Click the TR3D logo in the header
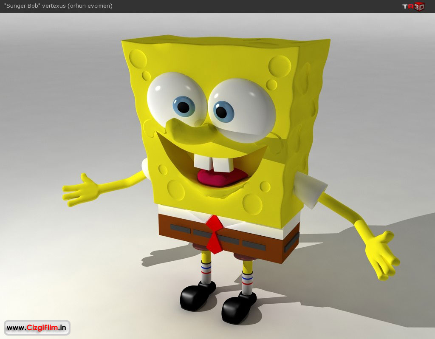 coord(413,6)
